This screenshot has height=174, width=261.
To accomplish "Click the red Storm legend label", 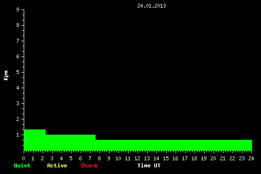I will point(89,165).
